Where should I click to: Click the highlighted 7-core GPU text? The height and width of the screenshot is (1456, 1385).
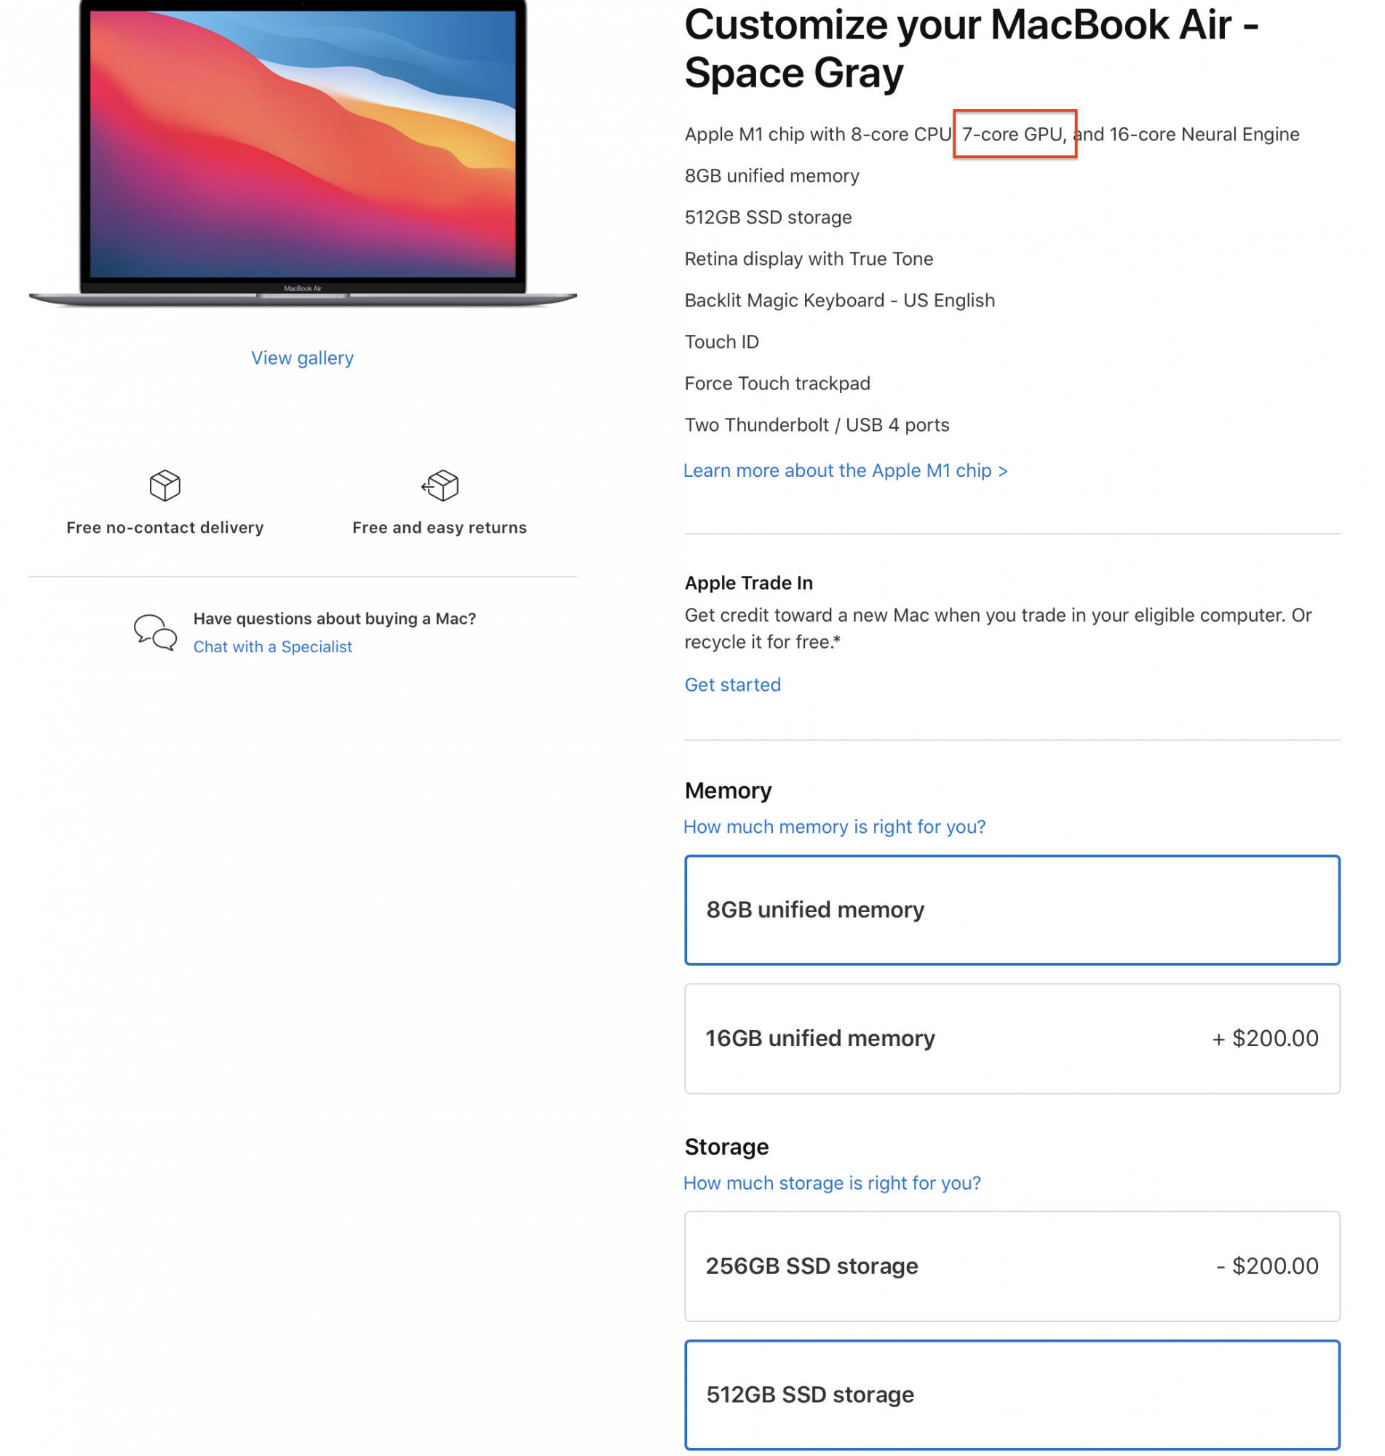click(1015, 134)
